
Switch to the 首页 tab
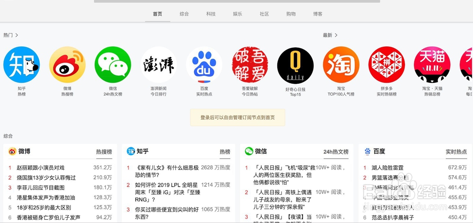click(158, 14)
